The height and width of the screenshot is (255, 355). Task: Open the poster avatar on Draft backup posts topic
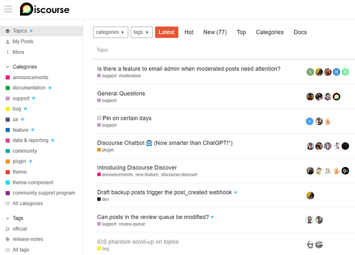pos(310,195)
